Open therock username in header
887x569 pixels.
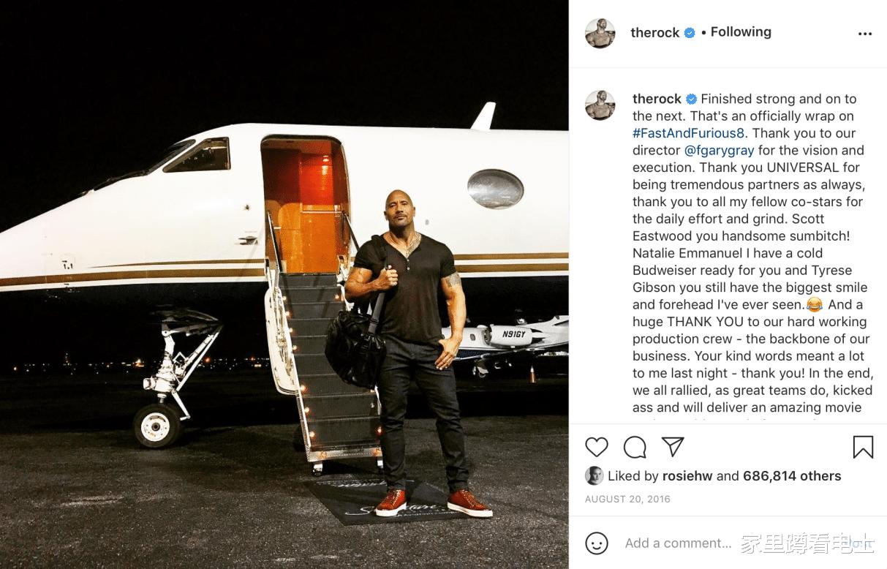tap(655, 33)
